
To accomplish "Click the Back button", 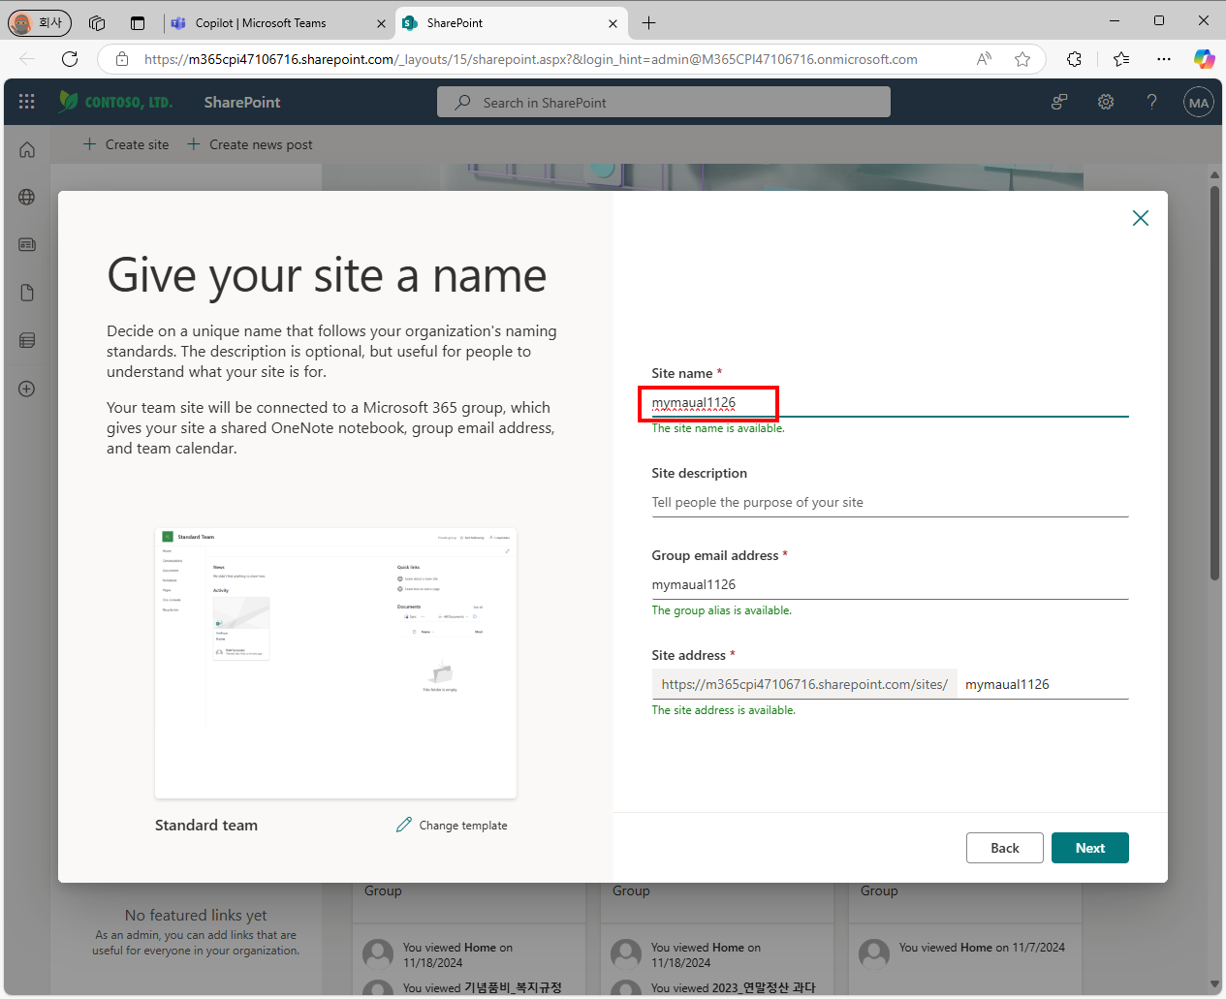I will 1004,848.
